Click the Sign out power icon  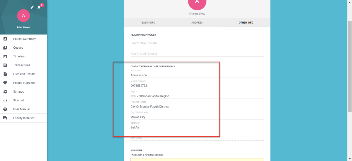[x=5, y=101]
